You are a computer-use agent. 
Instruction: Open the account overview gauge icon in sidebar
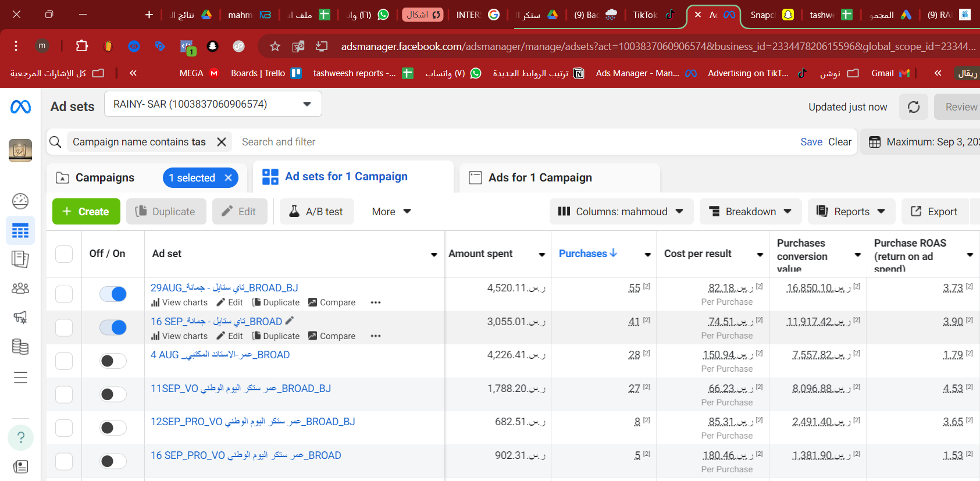[20, 201]
